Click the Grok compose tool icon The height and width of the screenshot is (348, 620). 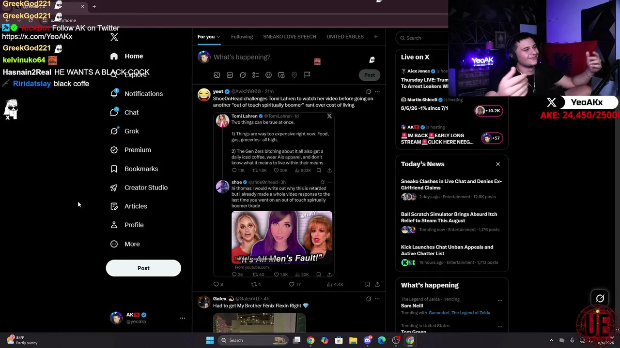pos(243,75)
